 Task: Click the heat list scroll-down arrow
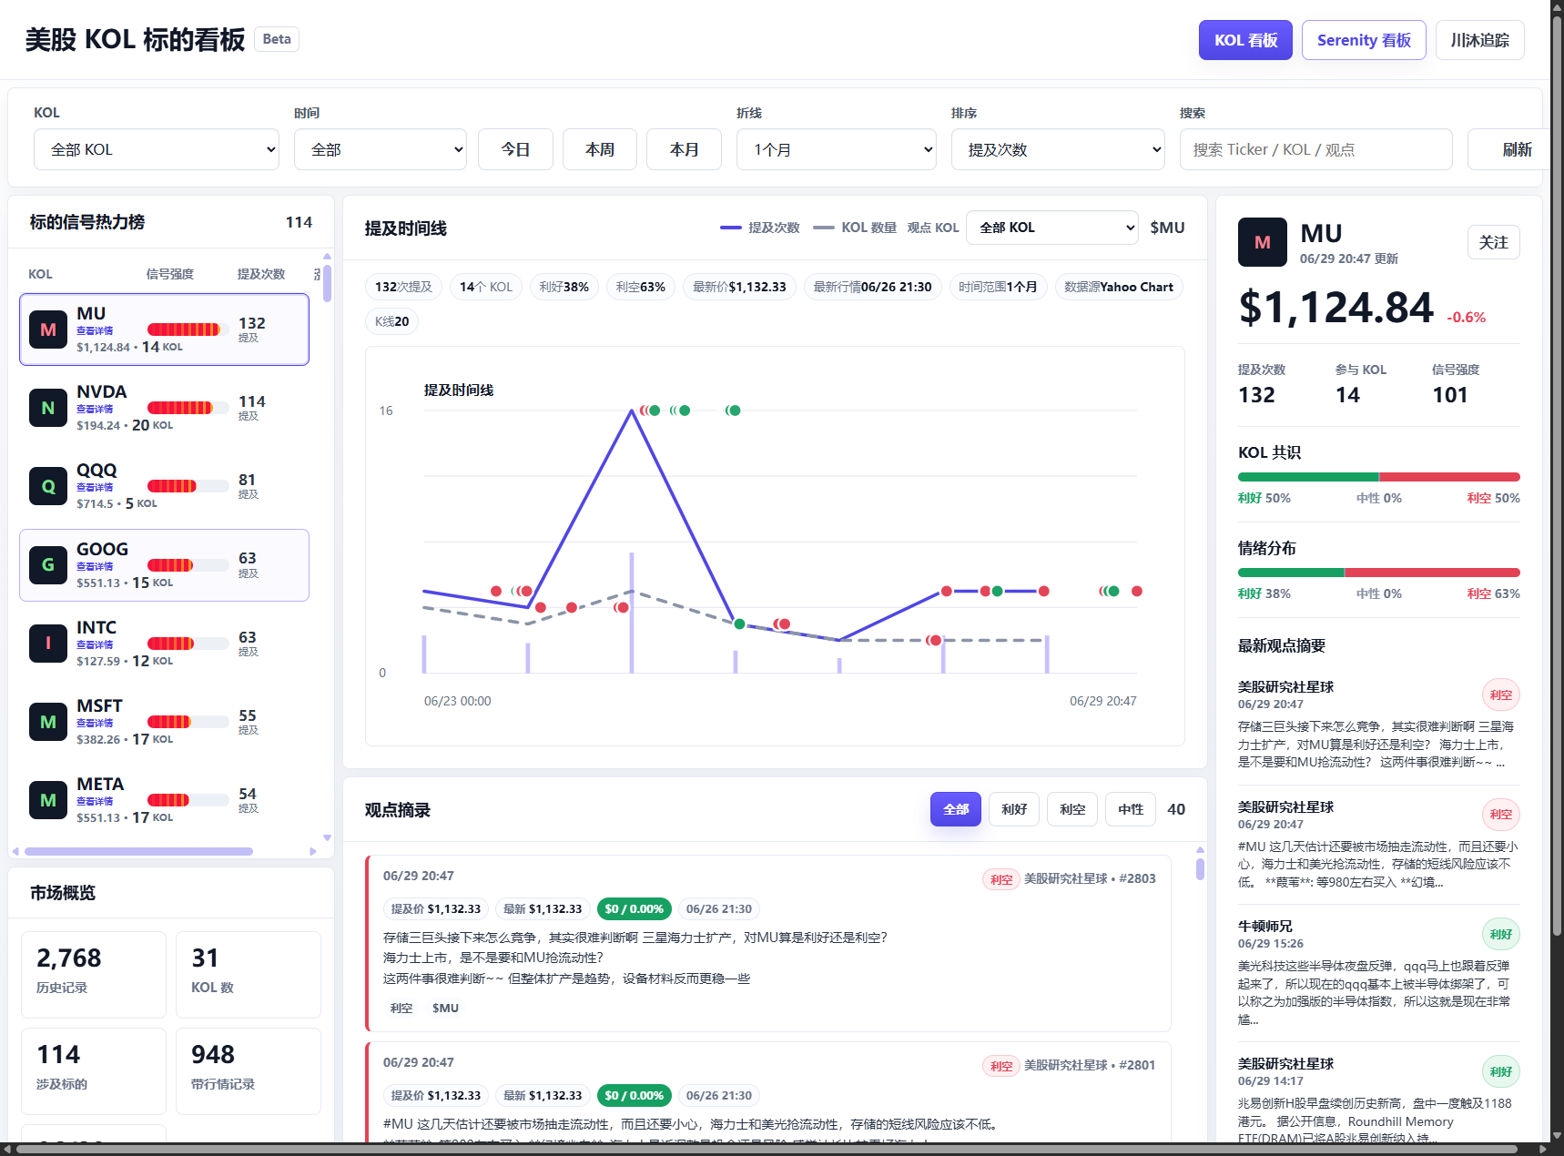coord(327,838)
